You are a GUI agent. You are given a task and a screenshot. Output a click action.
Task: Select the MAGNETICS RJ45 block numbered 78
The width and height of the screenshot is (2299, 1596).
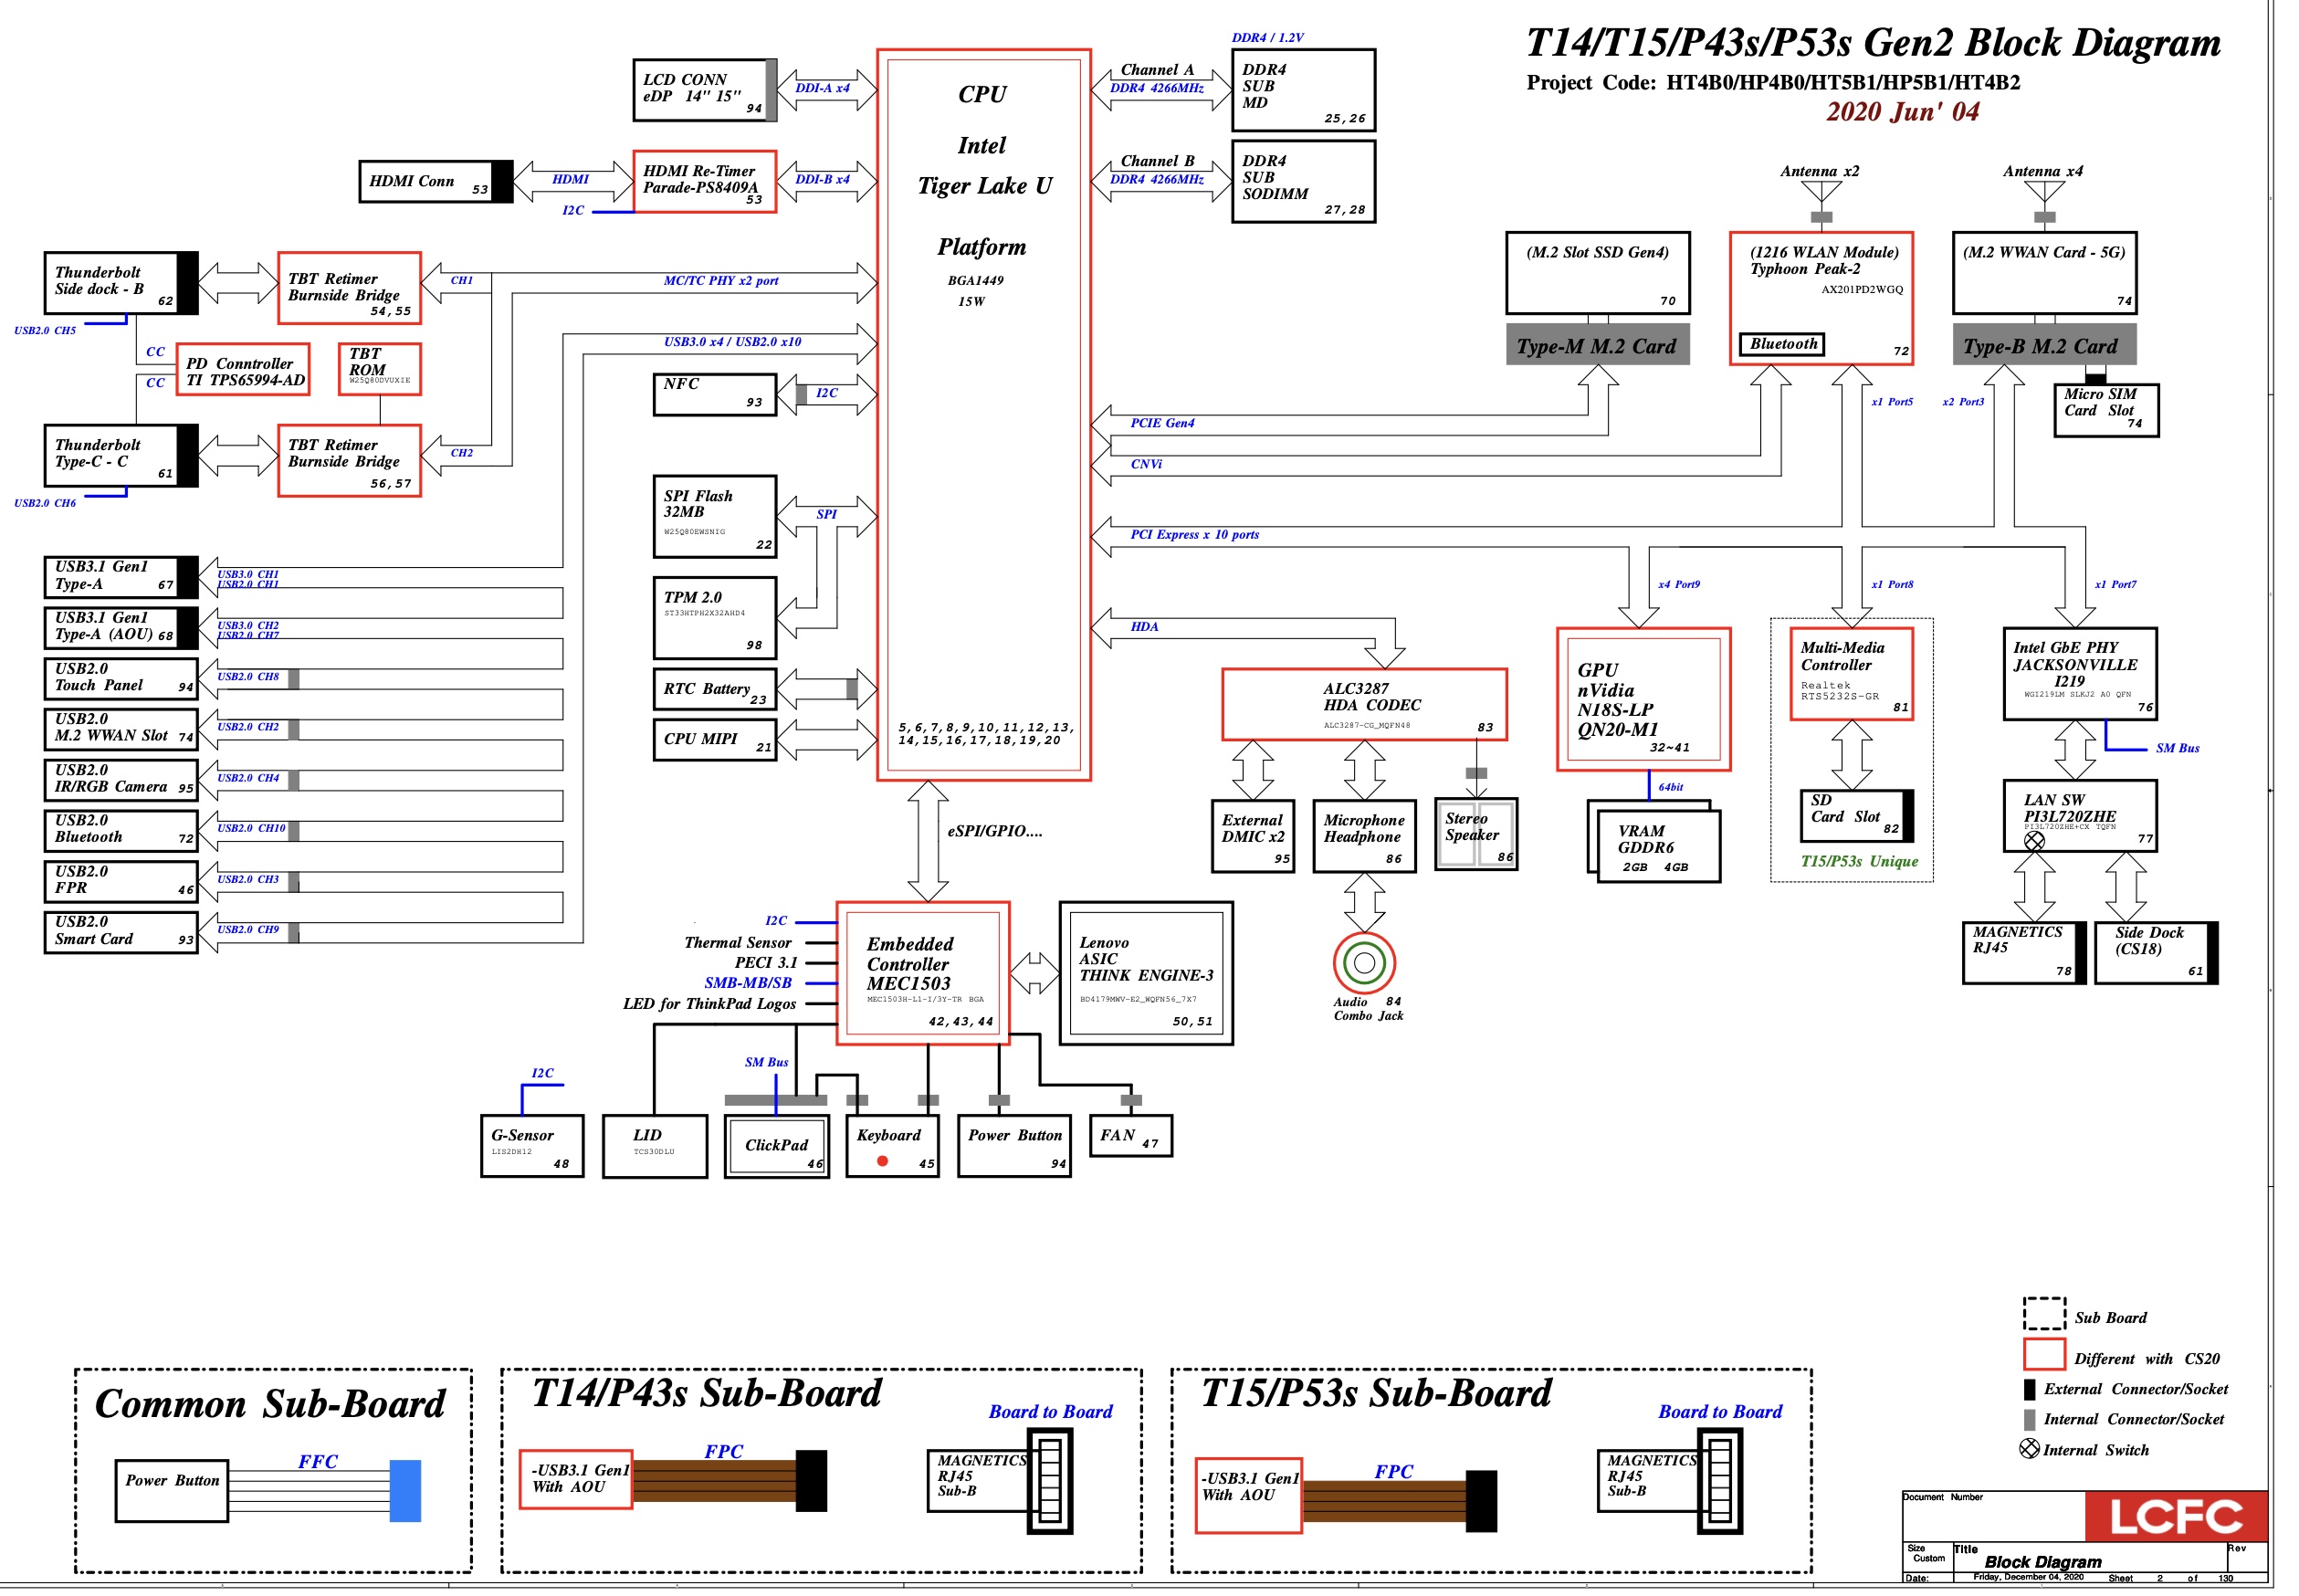coord(2024,953)
